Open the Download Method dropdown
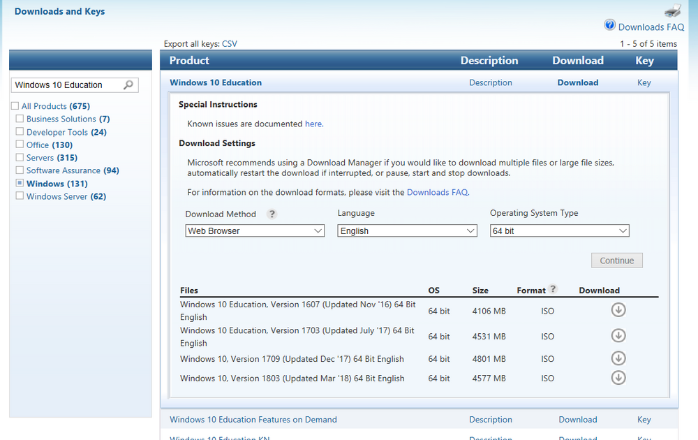The image size is (698, 440). pos(255,230)
